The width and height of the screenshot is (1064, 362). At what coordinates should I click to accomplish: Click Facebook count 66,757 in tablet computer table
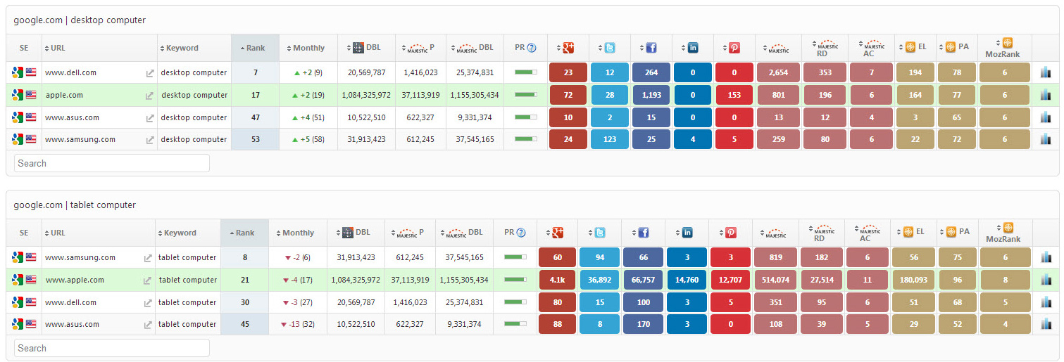(x=643, y=280)
